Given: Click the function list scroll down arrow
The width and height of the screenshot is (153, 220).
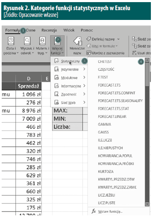Looking at the screenshot, I should click(147, 204).
